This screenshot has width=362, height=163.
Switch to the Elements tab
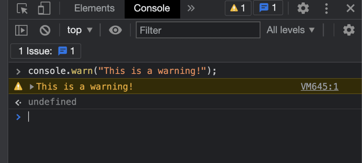click(x=94, y=9)
